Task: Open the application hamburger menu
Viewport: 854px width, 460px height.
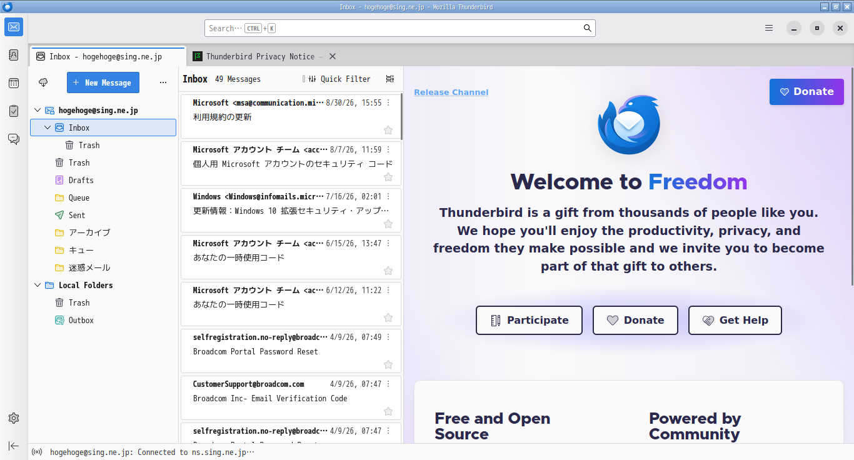Action: pos(769,28)
